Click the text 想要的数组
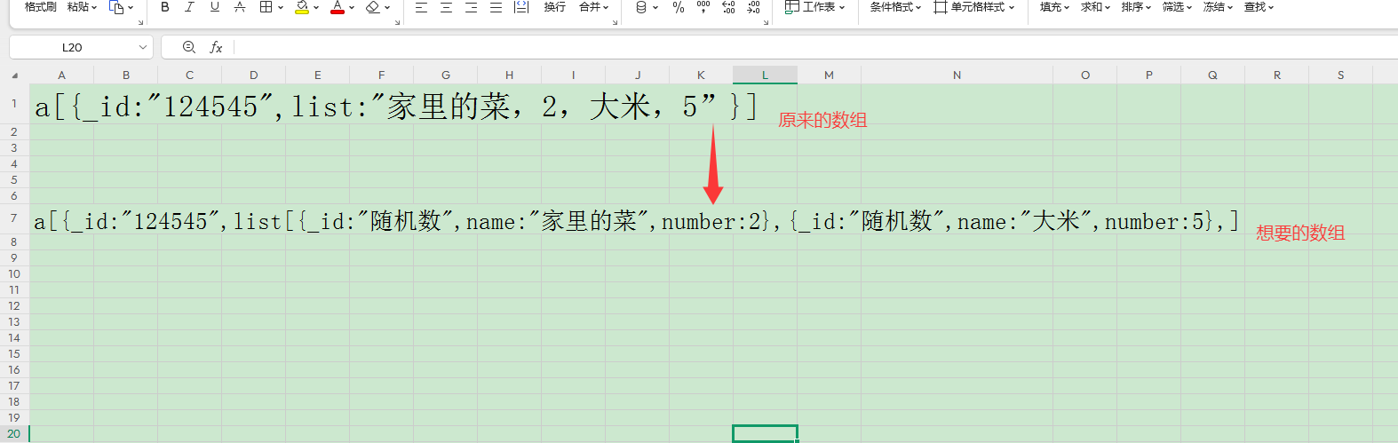This screenshot has height=443, width=1398. [1300, 233]
